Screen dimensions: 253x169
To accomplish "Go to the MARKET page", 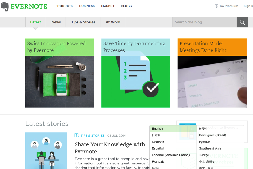I will pyautogui.click(x=108, y=6).
